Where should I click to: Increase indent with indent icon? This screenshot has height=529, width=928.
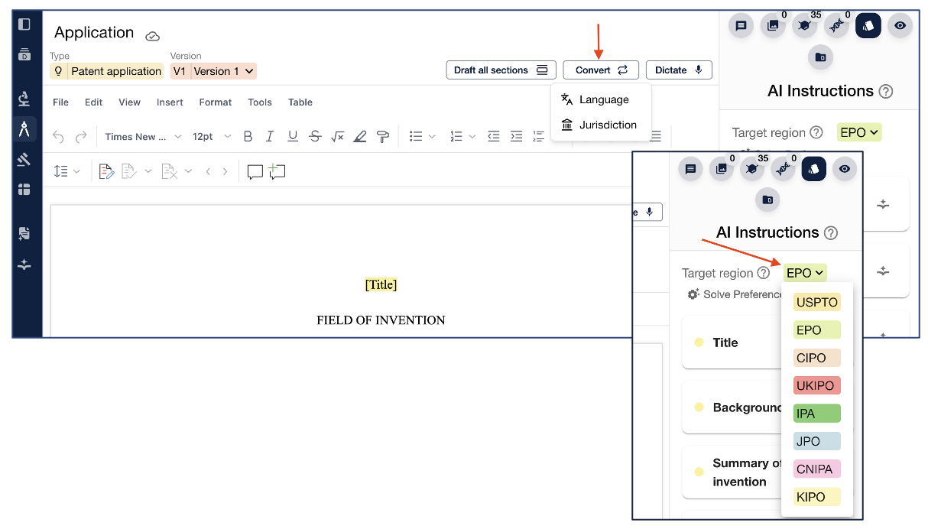pos(517,136)
